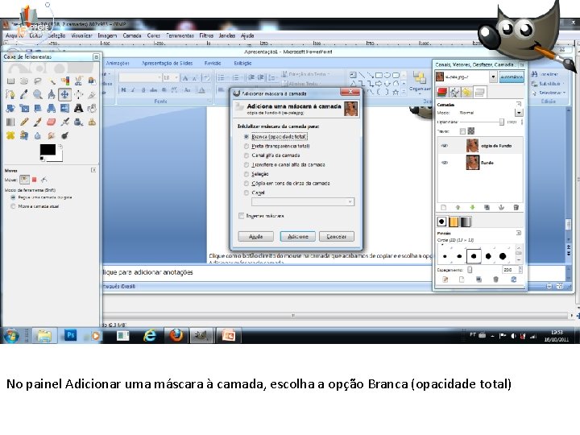Select the Clone stamp tool

tap(92, 122)
